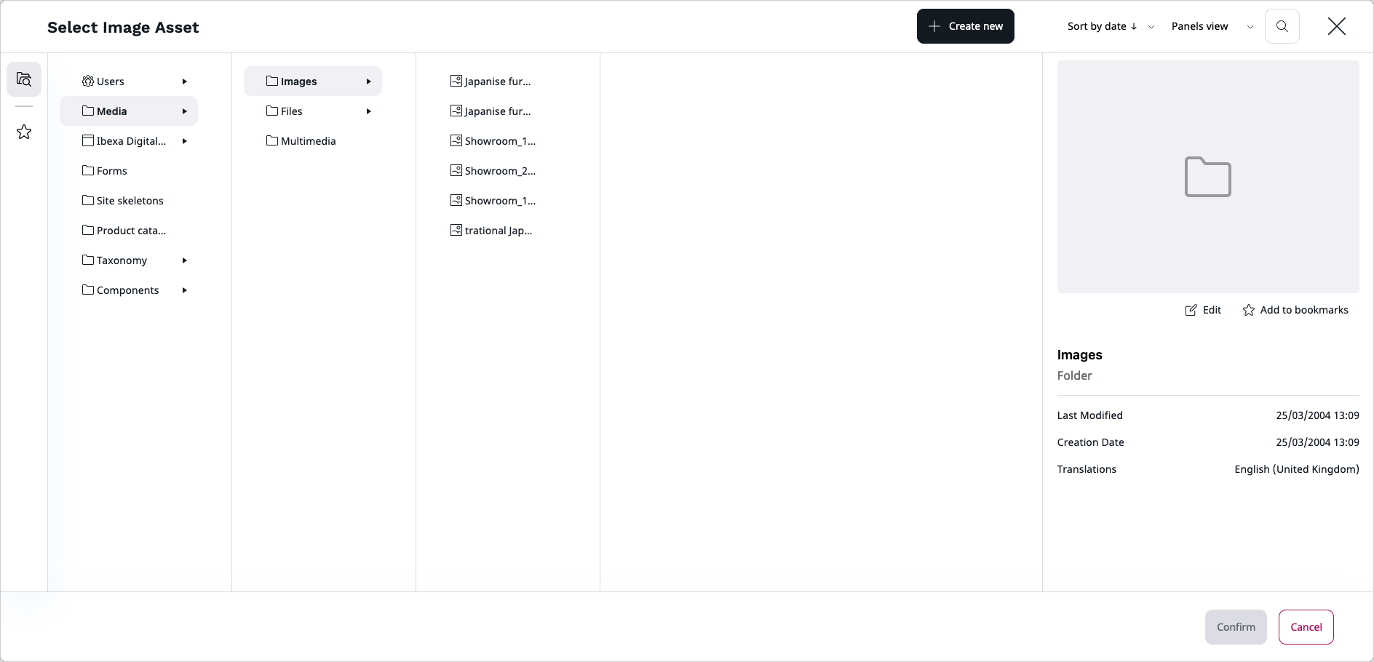Select the Media folder label

(x=111, y=111)
